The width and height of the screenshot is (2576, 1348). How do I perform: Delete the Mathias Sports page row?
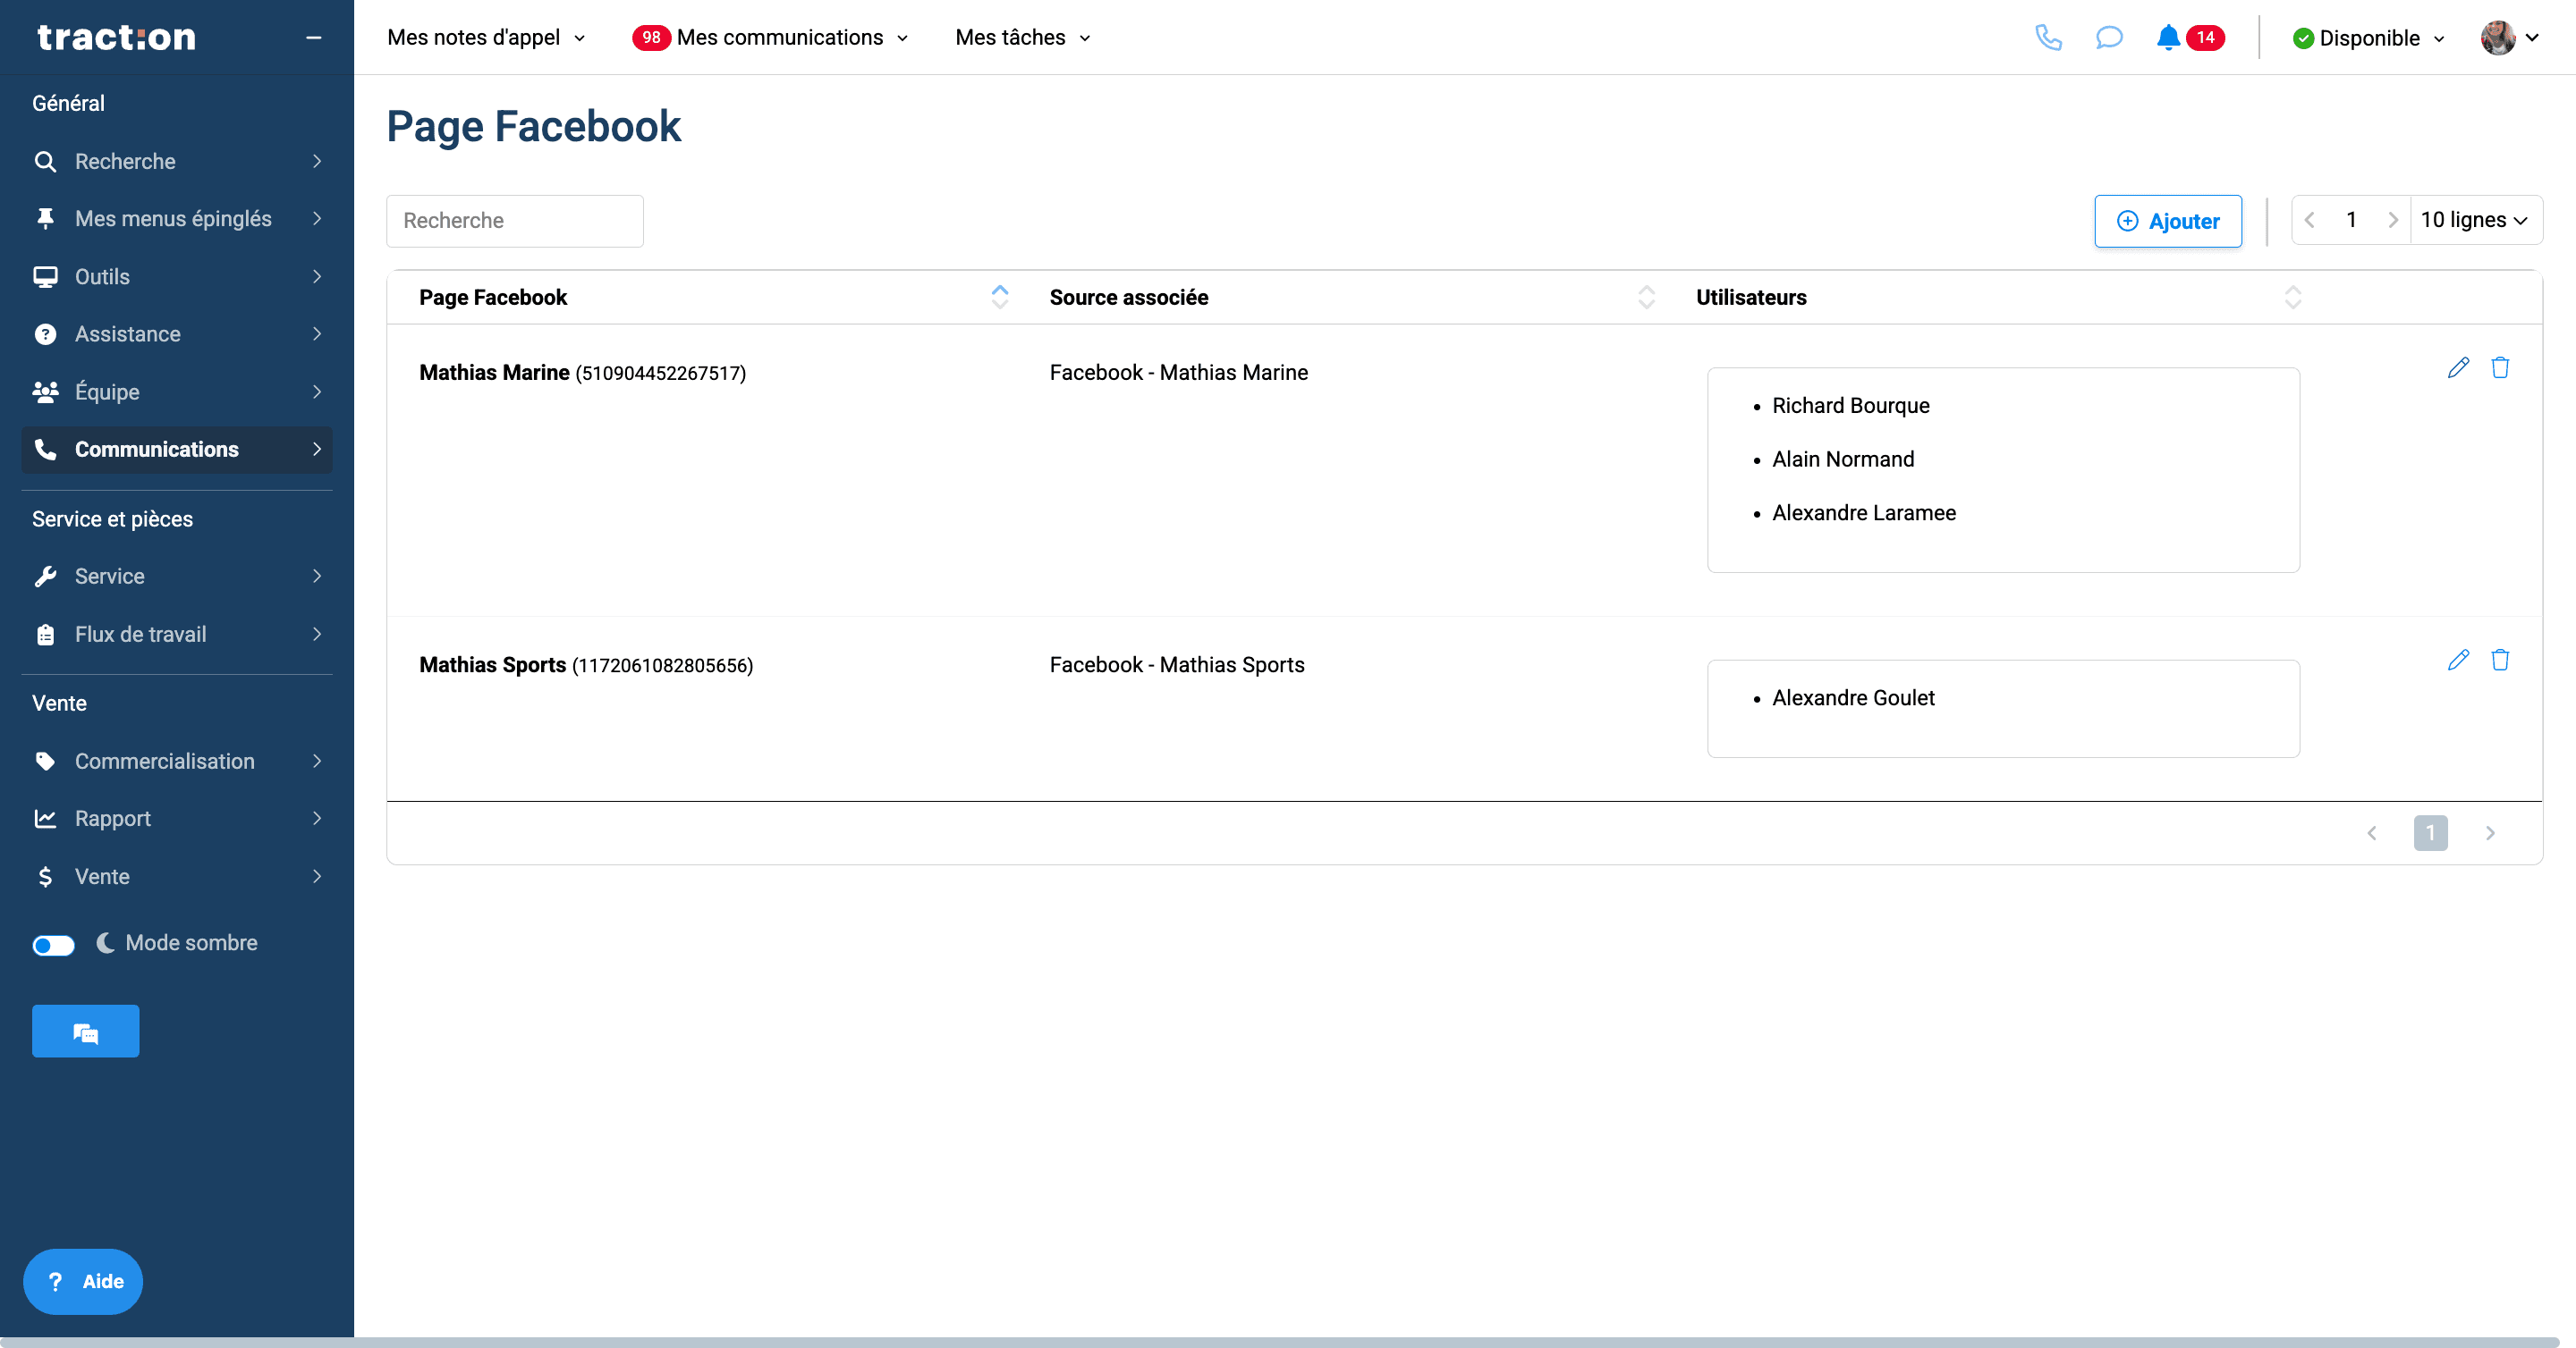pyautogui.click(x=2500, y=660)
